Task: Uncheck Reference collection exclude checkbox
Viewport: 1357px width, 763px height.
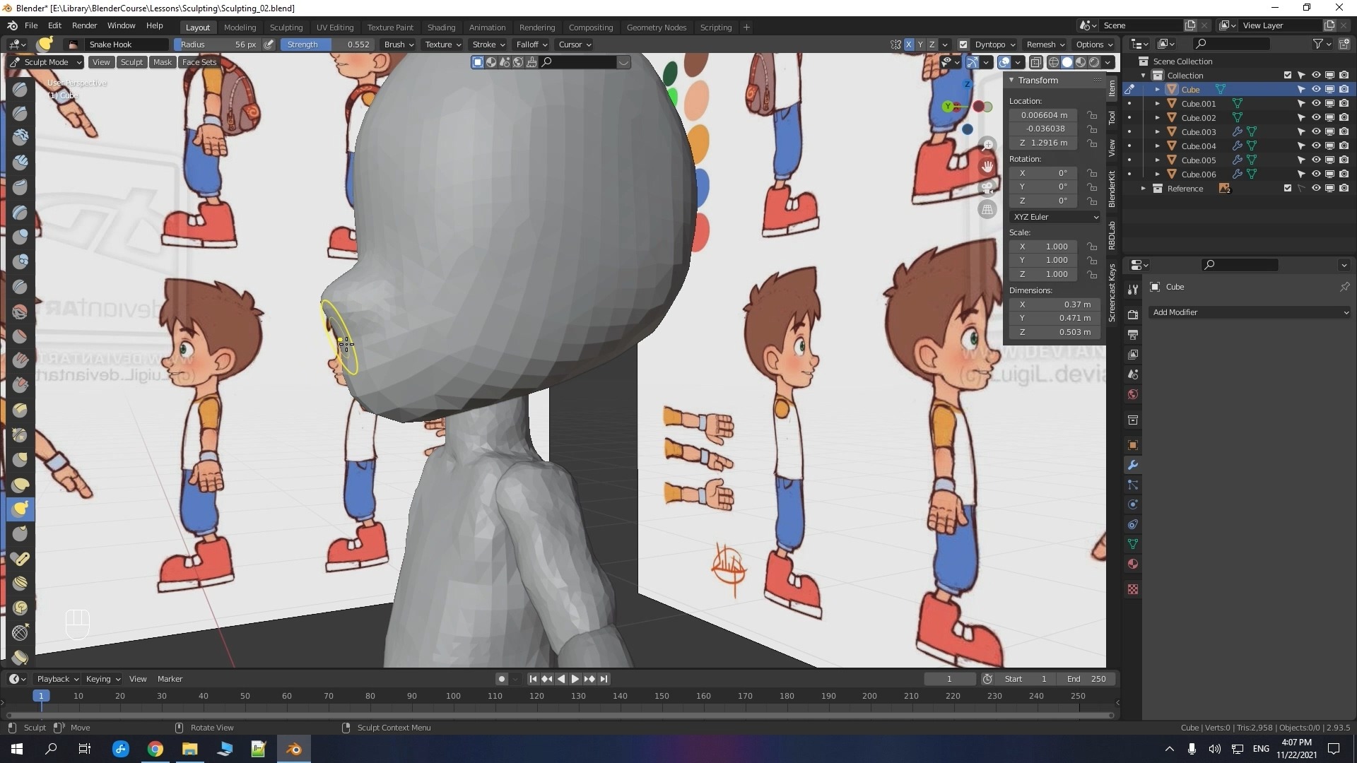Action: (1287, 189)
